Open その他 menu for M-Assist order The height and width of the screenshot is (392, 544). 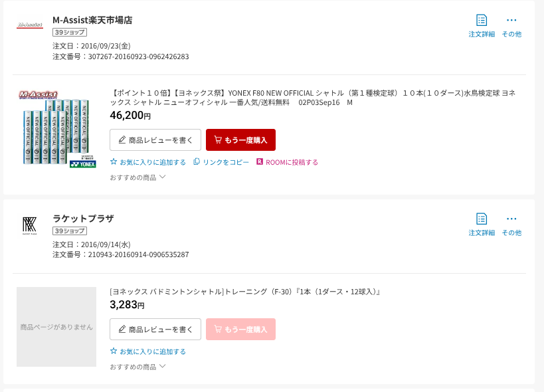[511, 26]
